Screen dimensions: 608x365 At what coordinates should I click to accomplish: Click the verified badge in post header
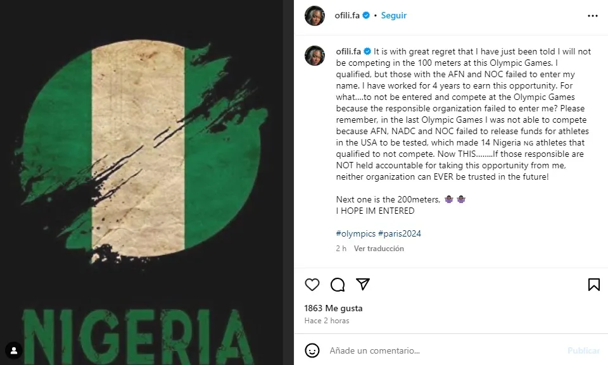pos(365,16)
